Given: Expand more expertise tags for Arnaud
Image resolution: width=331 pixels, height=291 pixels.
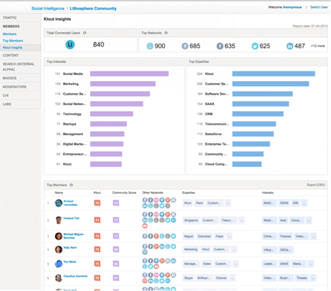Looking at the screenshot, I should (x=228, y=203).
